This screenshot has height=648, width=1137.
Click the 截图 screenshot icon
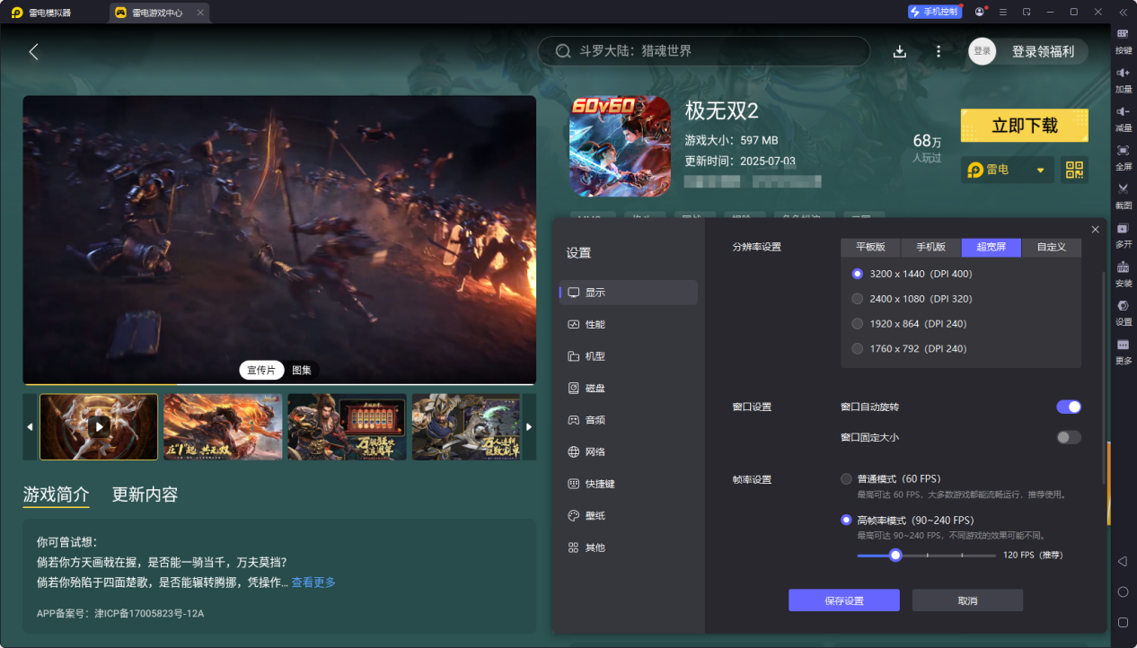point(1123,196)
